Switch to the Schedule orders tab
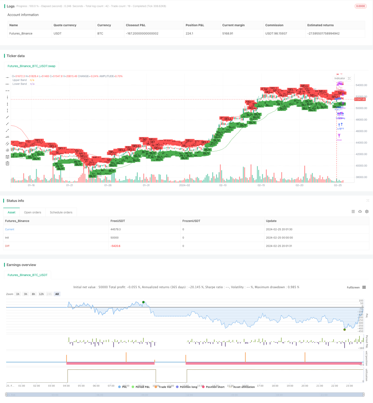 pyautogui.click(x=61, y=213)
